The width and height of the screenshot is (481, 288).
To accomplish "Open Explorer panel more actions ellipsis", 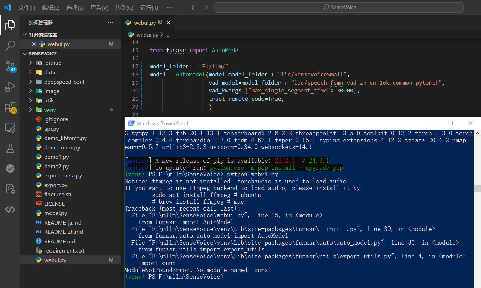I will (111, 23).
